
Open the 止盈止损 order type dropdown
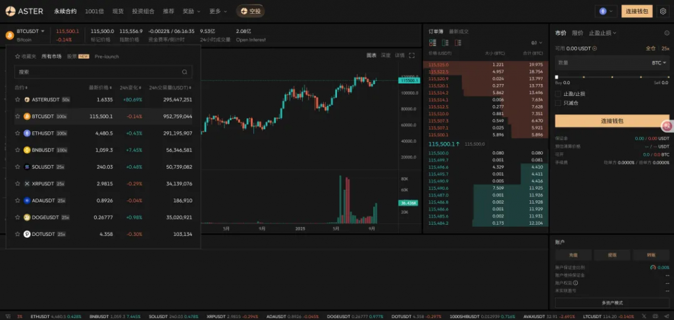point(603,33)
